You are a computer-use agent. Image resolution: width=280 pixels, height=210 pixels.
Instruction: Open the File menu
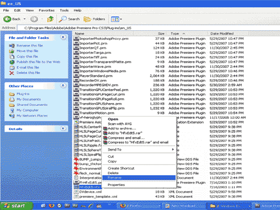(x=6, y=10)
